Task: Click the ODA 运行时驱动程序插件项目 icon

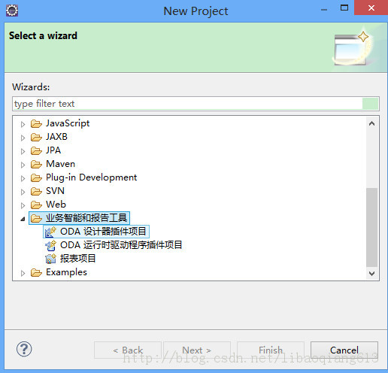Action: pos(50,245)
